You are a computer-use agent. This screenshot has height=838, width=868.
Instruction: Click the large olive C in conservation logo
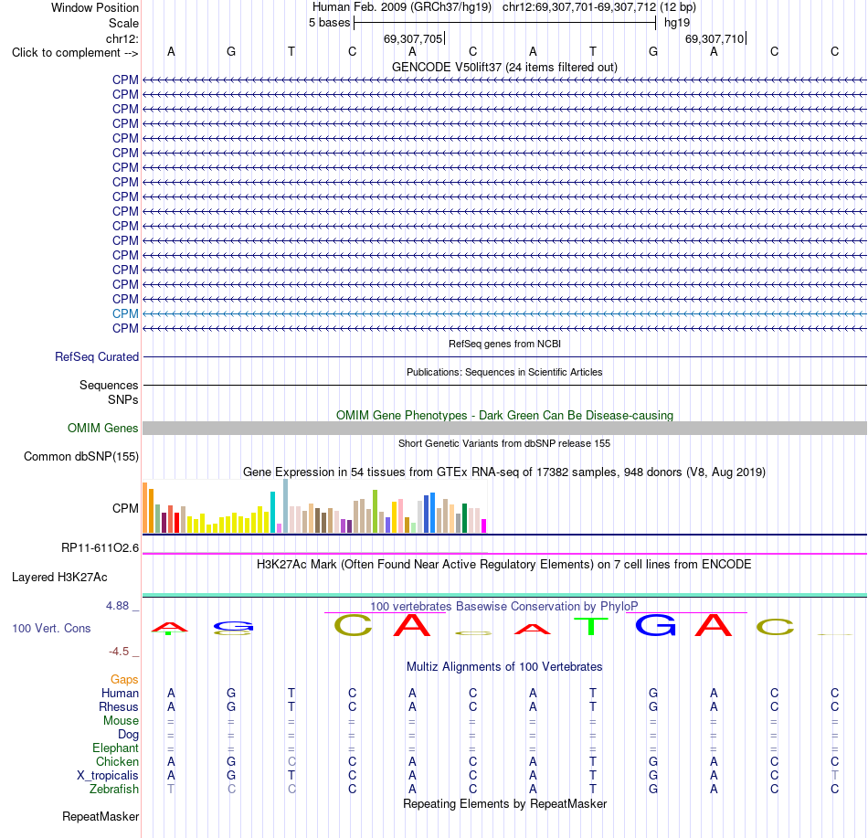pyautogui.click(x=353, y=626)
